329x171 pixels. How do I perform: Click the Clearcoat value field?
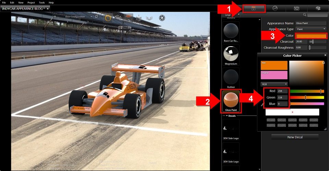pos(301,41)
